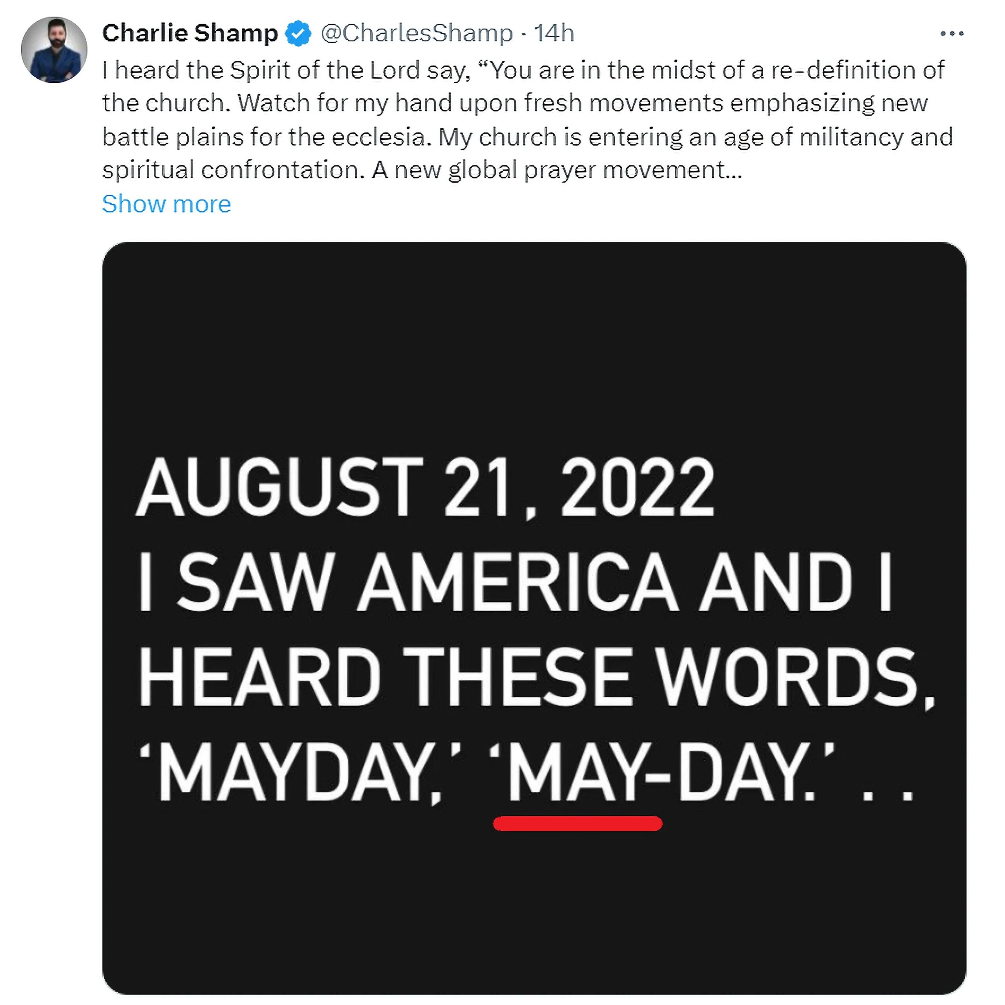Open Charlie Shamp's profile avatar
This screenshot has width=1005, height=1005.
pos(54,50)
